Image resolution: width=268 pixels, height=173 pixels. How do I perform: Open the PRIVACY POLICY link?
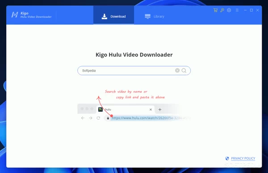(243, 158)
